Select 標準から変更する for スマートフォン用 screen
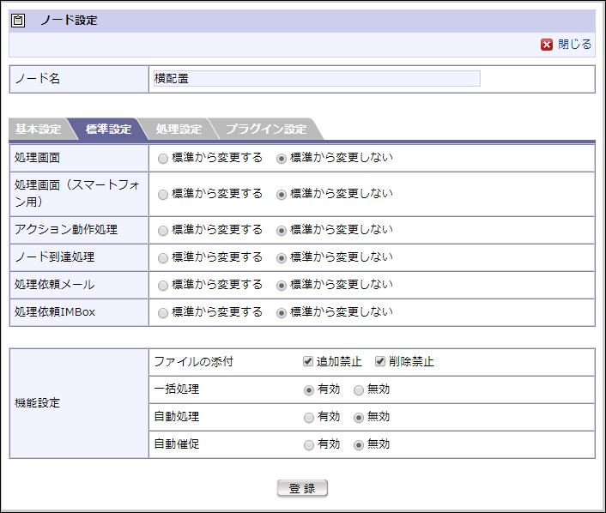The width and height of the screenshot is (606, 513). (x=163, y=195)
